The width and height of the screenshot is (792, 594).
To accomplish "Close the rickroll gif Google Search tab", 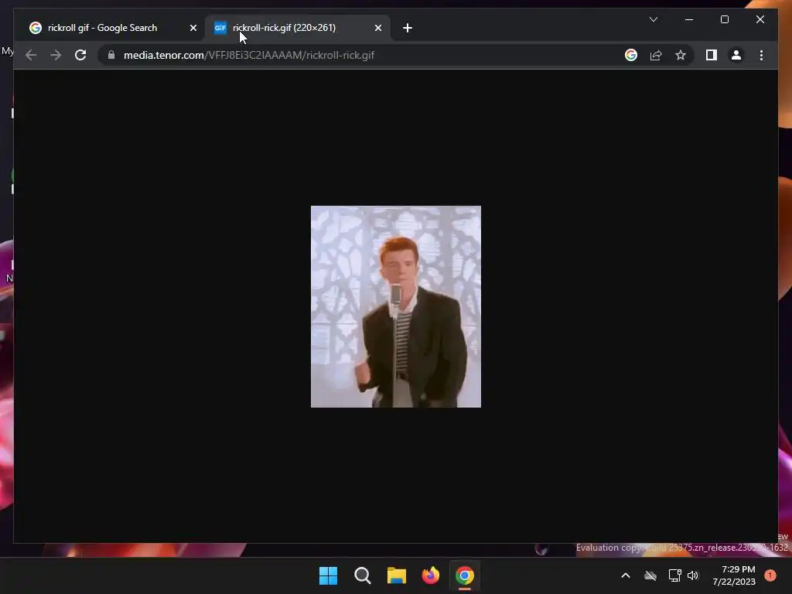I will point(193,28).
